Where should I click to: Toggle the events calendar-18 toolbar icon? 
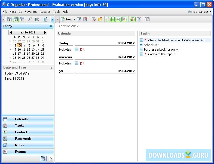point(124,19)
